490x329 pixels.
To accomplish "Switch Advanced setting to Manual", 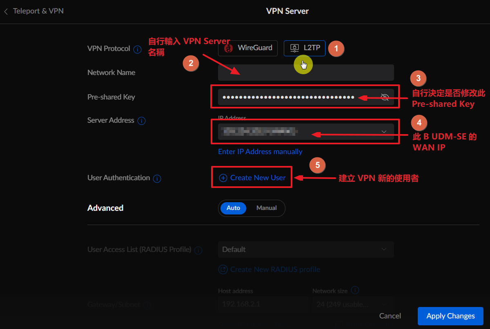I will point(267,208).
